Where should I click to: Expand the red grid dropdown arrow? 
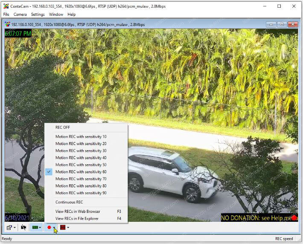pos(68,228)
